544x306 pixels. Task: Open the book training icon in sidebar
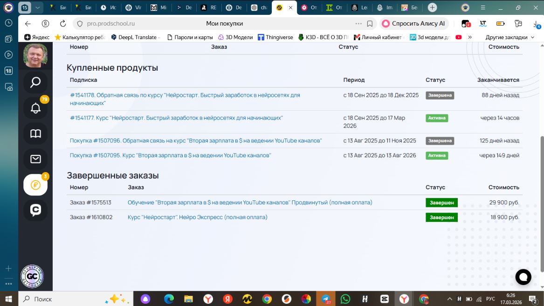(35, 134)
